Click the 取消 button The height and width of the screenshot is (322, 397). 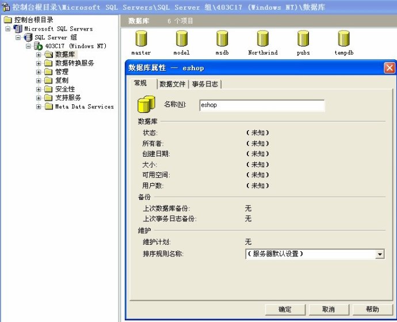(x=329, y=309)
